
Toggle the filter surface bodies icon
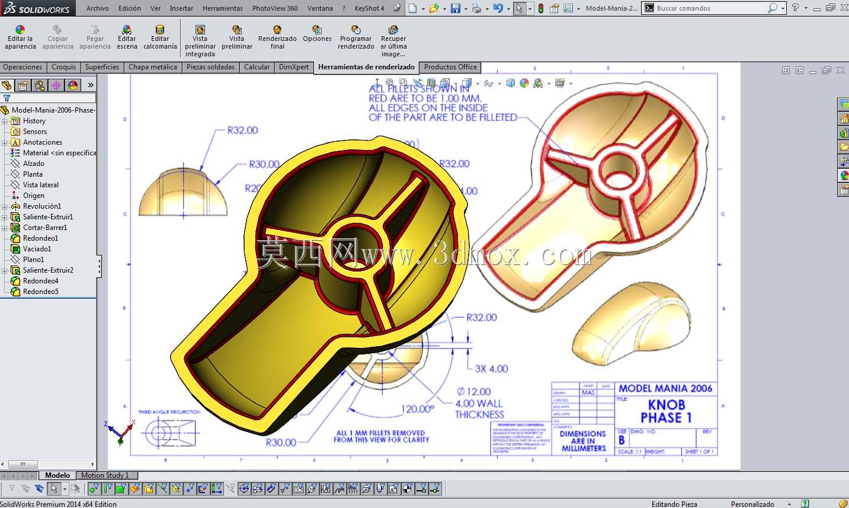tap(135, 488)
